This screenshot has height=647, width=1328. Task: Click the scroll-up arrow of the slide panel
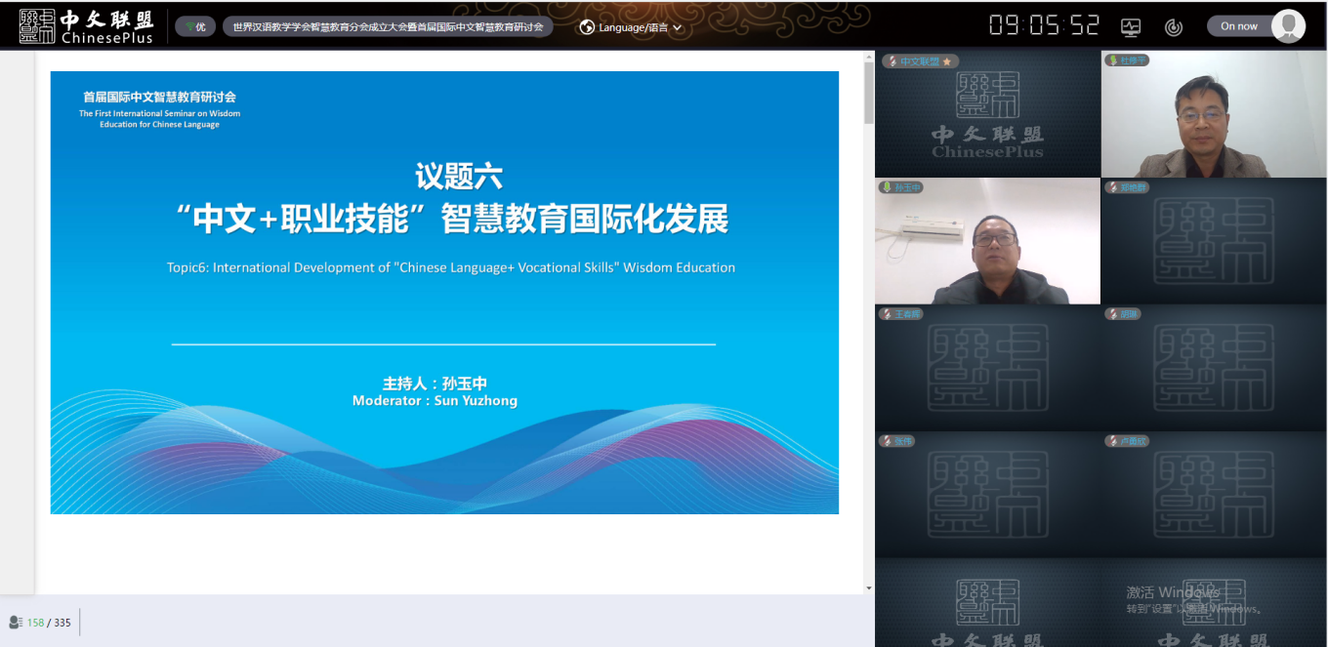[x=869, y=58]
